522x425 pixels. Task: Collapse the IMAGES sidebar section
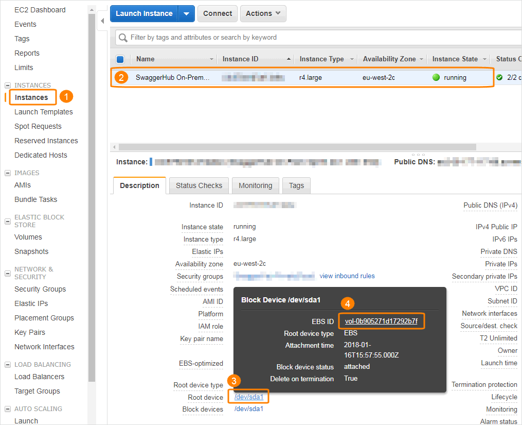point(8,173)
